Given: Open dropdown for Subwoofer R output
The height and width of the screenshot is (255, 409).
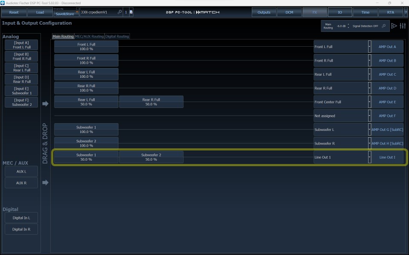Looking at the screenshot, I should [x=369, y=143].
